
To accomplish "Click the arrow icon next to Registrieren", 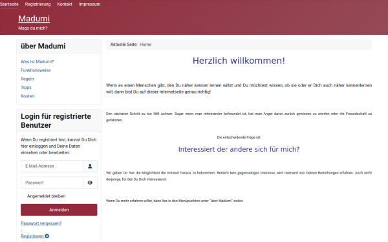I will pyautogui.click(x=47, y=236).
